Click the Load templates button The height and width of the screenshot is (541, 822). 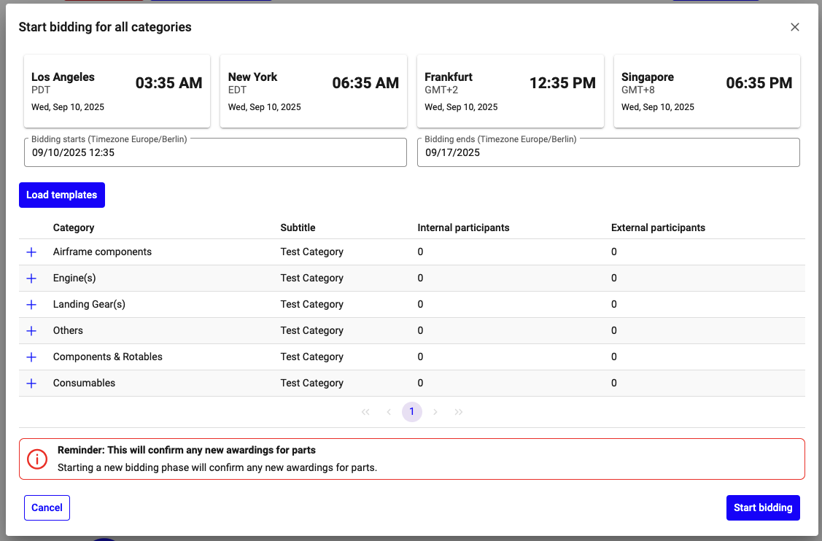(62, 195)
